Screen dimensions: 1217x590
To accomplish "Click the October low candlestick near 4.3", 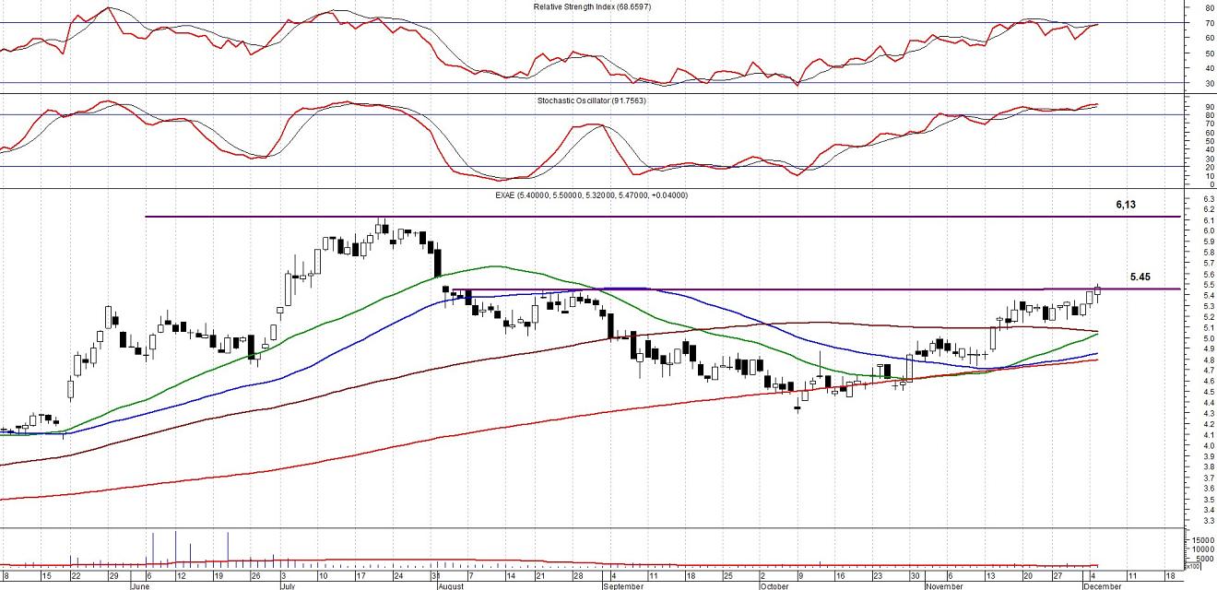I will pos(797,408).
